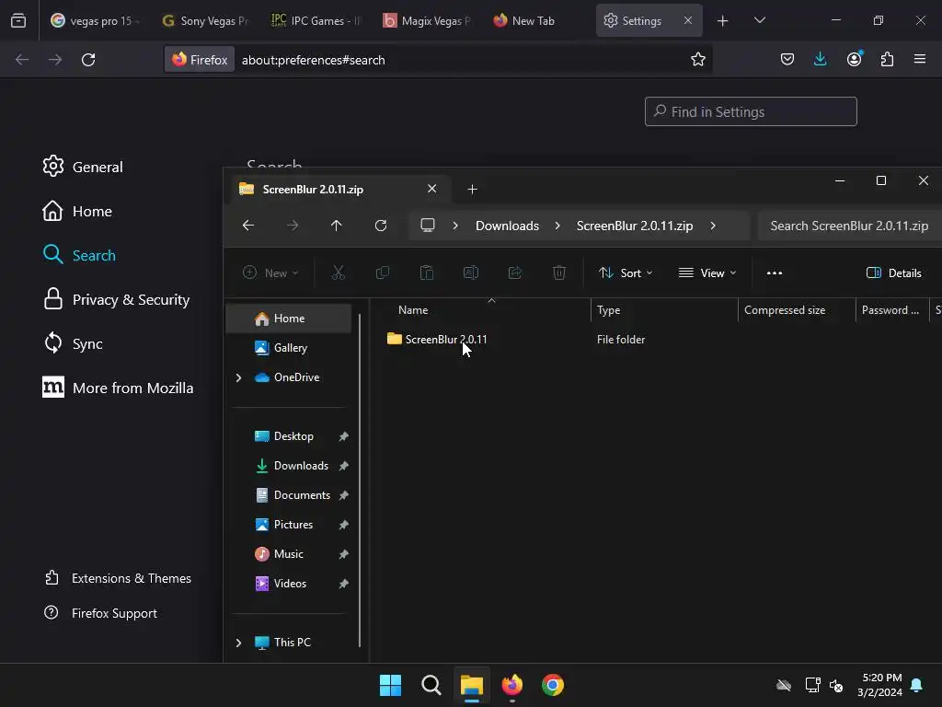Open the Firefox Support link

click(x=100, y=613)
